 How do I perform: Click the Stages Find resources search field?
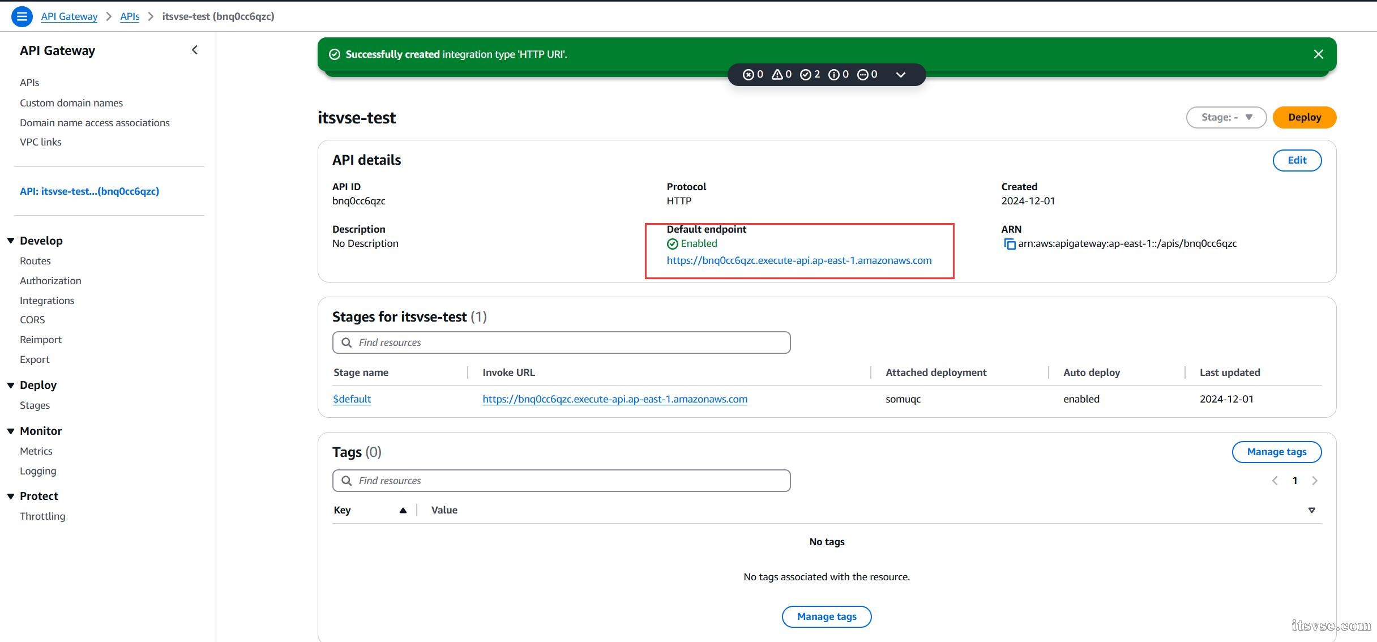(561, 343)
